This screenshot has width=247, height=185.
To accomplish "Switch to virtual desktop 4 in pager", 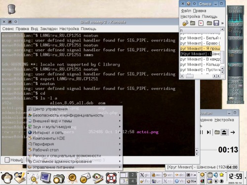I will coord(132,181).
